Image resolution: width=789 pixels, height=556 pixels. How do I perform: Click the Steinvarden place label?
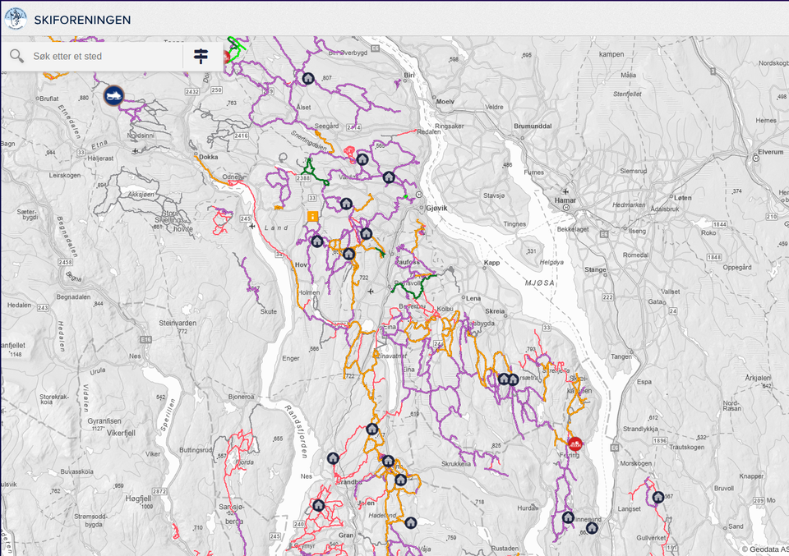click(x=178, y=323)
